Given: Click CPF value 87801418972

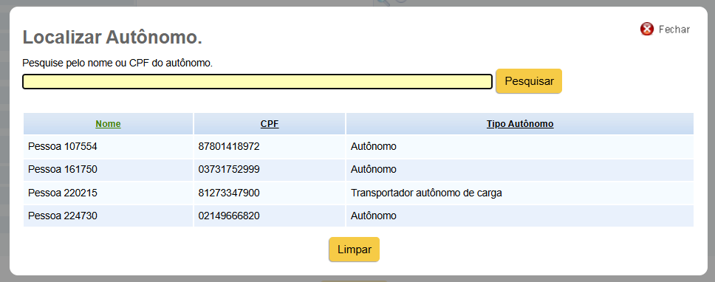Looking at the screenshot, I should coord(229,147).
